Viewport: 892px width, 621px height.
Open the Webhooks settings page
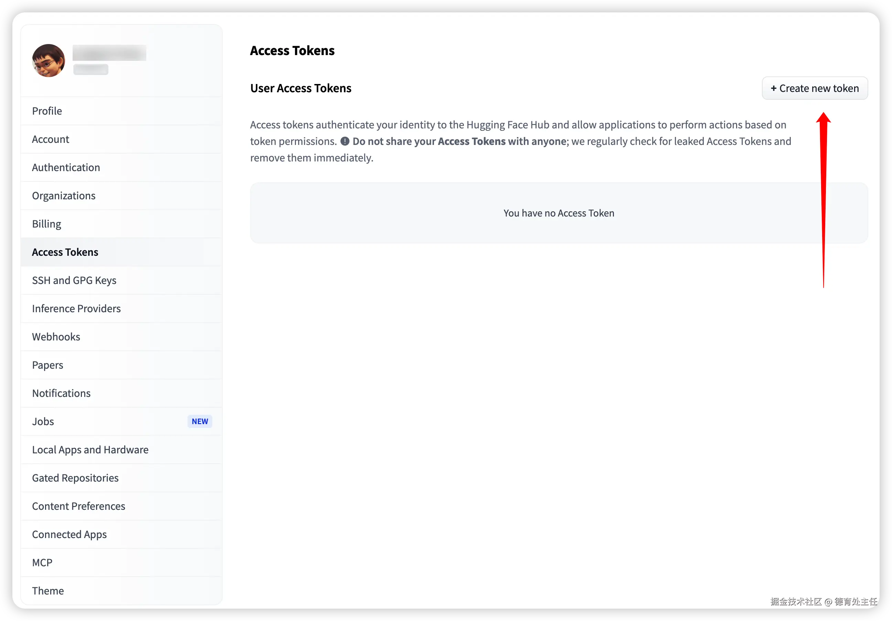point(56,337)
